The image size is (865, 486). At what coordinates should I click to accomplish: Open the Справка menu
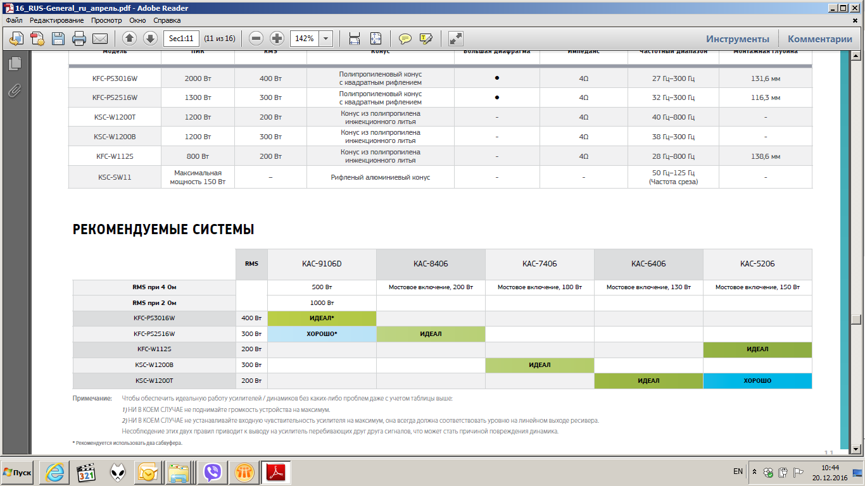point(167,20)
